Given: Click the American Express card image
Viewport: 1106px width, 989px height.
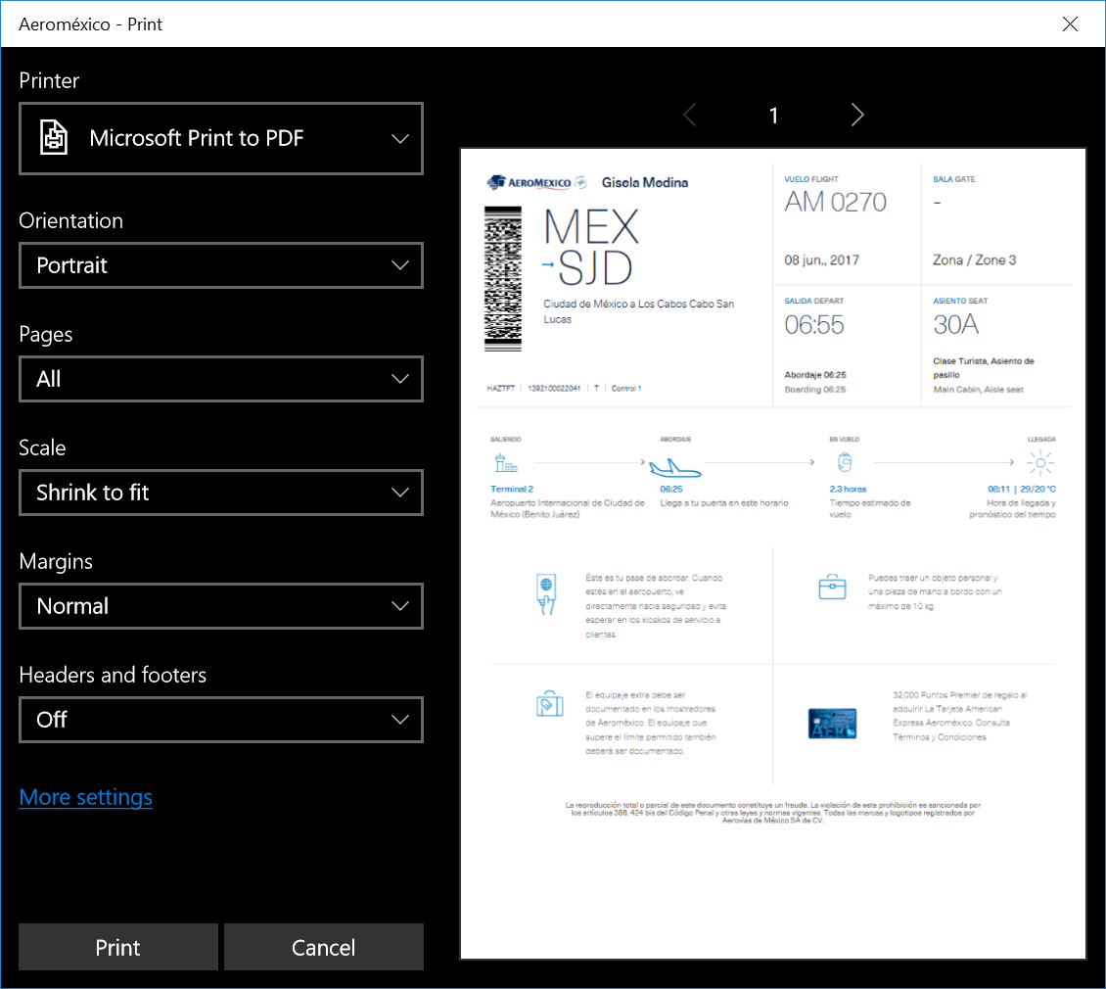Looking at the screenshot, I should tap(832, 724).
